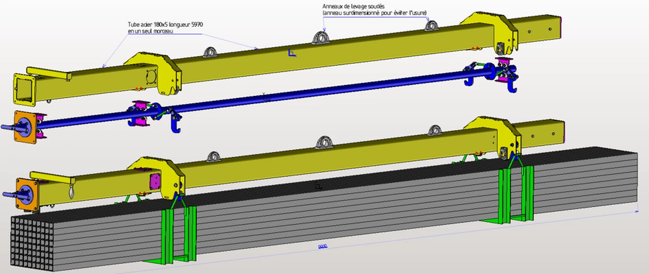This screenshot has height=274, width=649.
Task: Click center lifting ring on lower yellow beam
Action: coord(321,143)
